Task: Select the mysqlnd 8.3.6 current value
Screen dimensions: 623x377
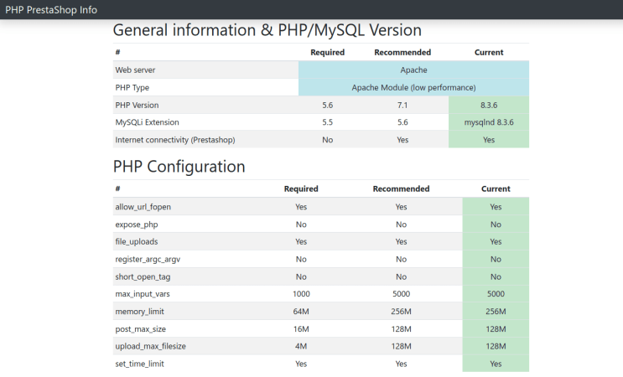Action: pyautogui.click(x=489, y=122)
